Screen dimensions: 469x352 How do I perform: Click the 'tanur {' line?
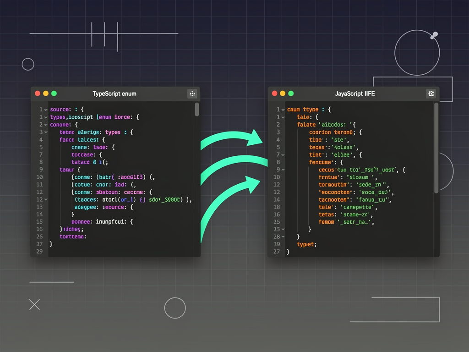point(70,170)
